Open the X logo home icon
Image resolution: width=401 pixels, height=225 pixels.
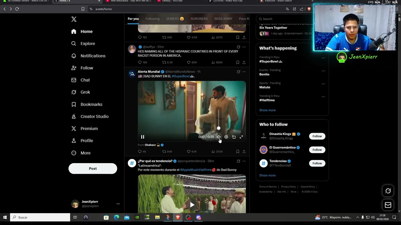click(x=74, y=19)
